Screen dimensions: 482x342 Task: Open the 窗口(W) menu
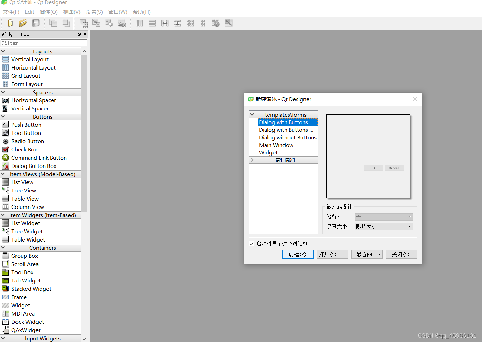click(x=118, y=12)
